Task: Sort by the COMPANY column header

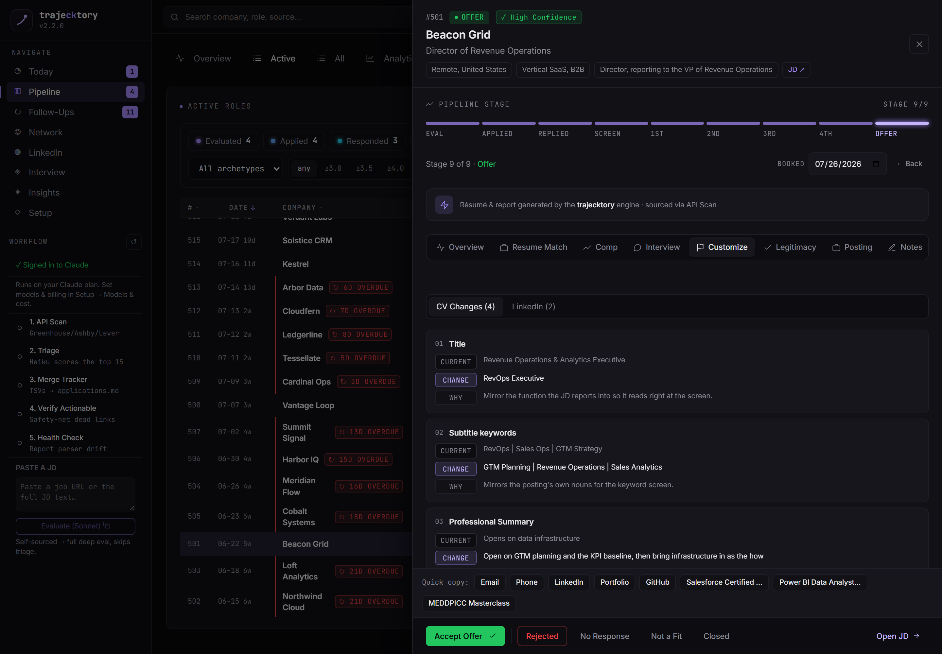Action: pyautogui.click(x=302, y=208)
